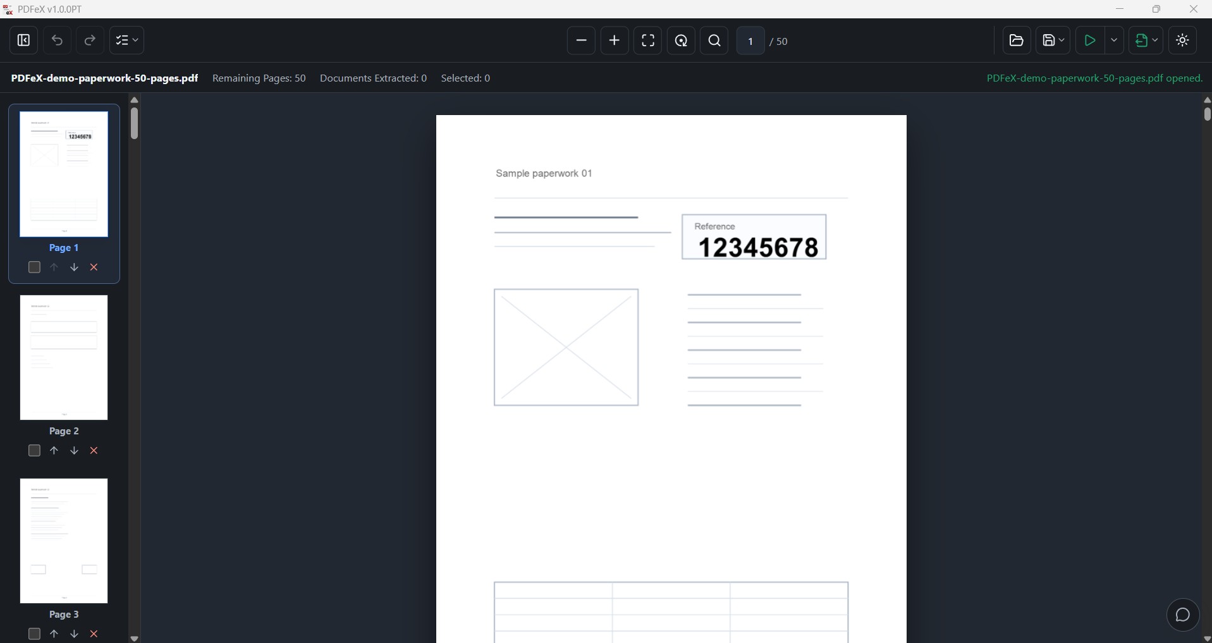Click the Reference number 12345678

(758, 247)
